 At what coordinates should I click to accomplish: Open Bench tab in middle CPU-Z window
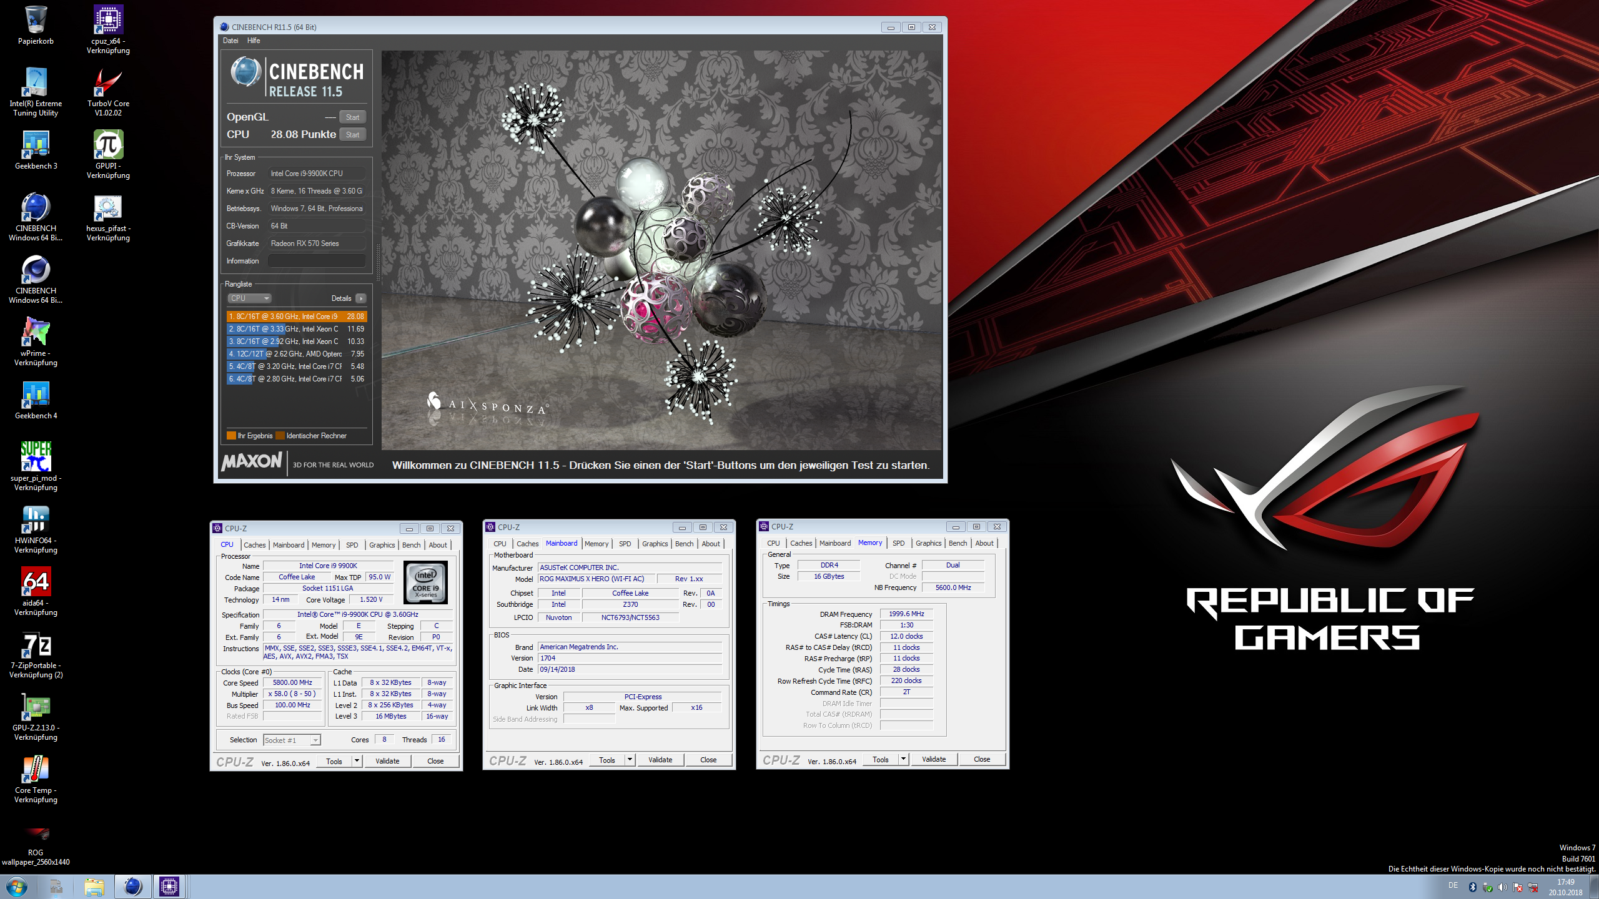coord(685,544)
